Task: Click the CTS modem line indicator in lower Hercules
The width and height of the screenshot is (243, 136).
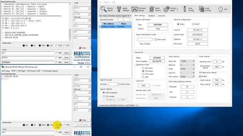Action: (48, 125)
